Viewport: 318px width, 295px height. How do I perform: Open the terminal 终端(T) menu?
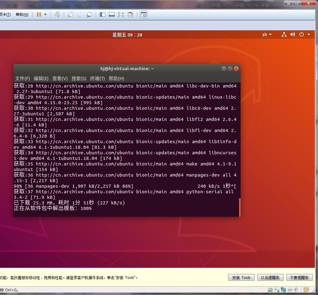tap(97, 79)
